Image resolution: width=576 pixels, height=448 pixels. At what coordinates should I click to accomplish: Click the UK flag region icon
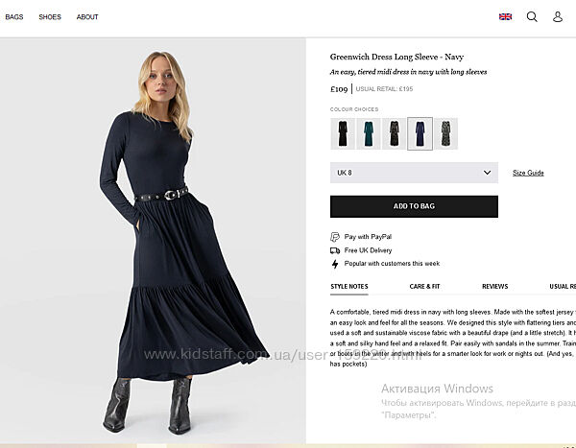pos(505,16)
